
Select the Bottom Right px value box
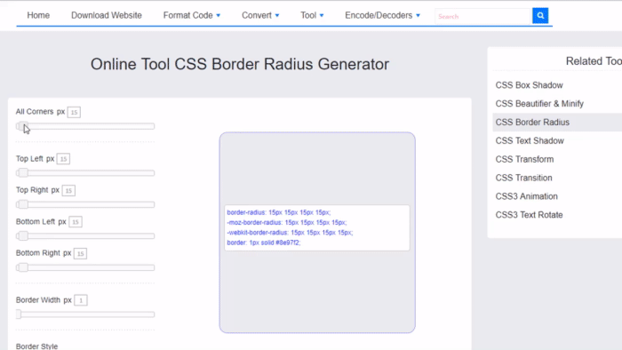point(80,254)
